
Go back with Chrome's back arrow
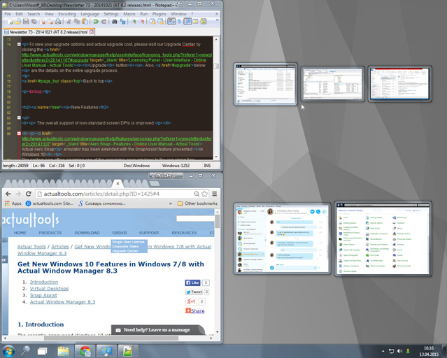(8, 194)
